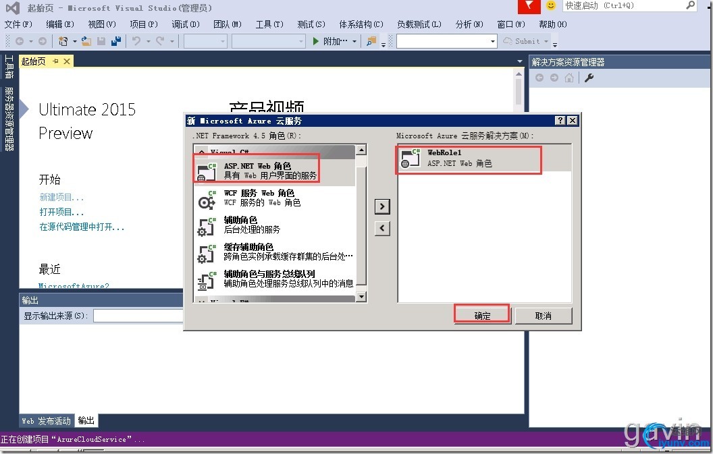Open the 编辑 (Edit) menu
Viewport: 713px width, 454px height.
pyautogui.click(x=60, y=24)
